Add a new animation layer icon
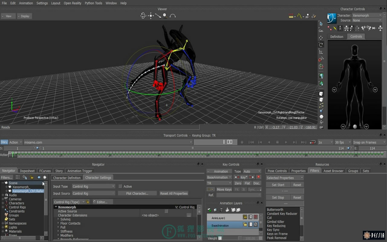The height and width of the screenshot is (242, 387). tap(210, 210)
